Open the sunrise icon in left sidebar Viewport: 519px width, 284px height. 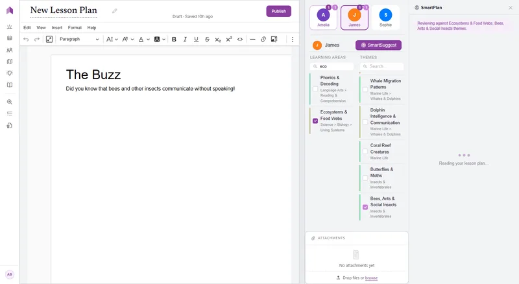(10, 27)
